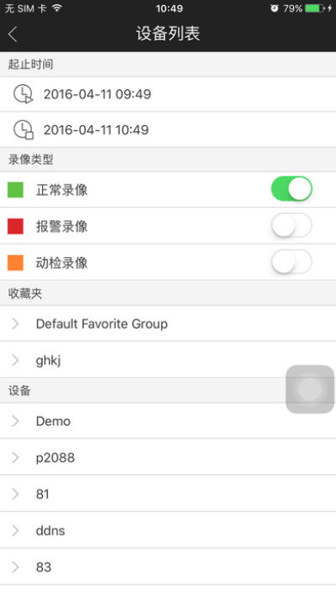Click the green 正常录像 color square

[16, 189]
